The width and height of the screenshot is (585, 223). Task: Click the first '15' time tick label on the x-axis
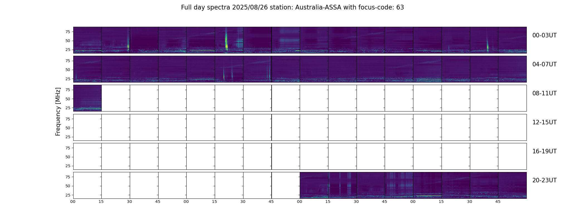101,202
